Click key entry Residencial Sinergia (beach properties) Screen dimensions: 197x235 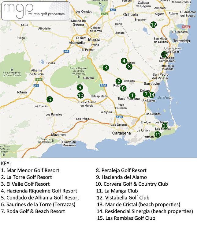[x=145, y=211]
